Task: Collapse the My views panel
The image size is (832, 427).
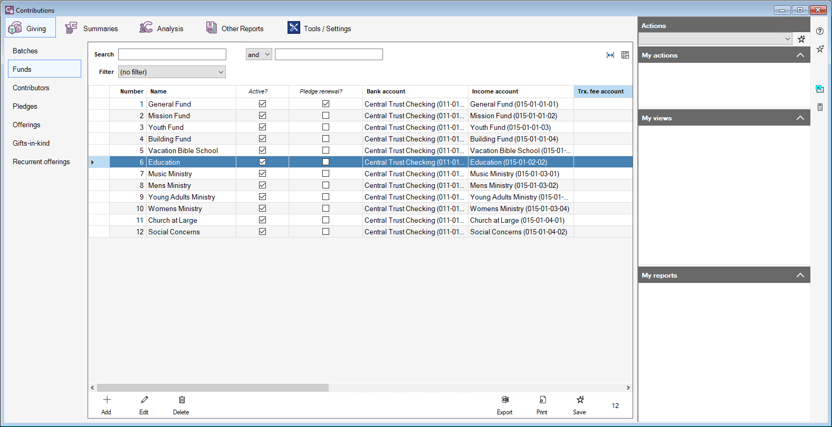Action: (800, 118)
